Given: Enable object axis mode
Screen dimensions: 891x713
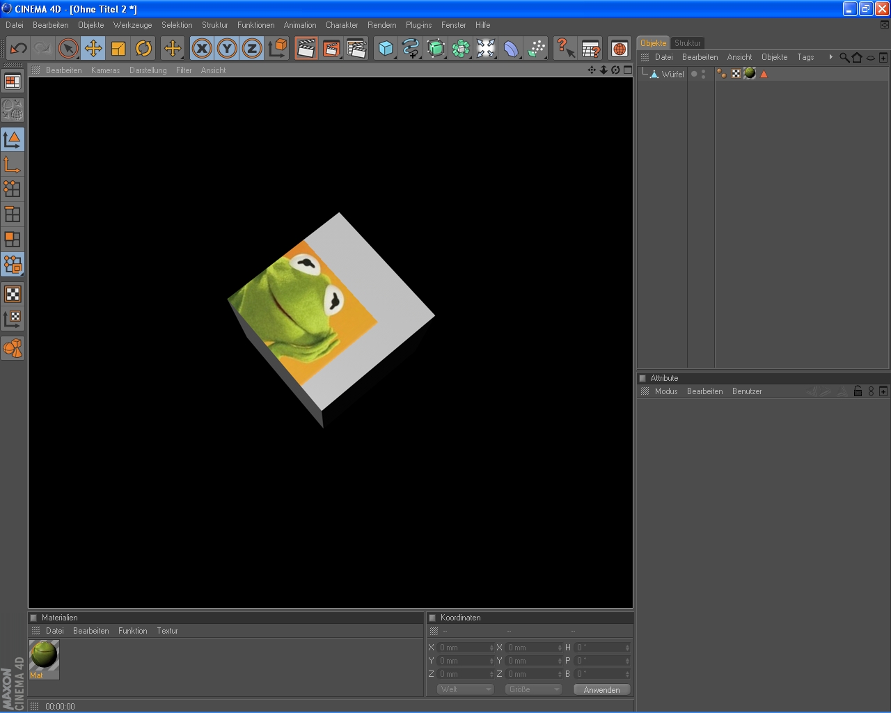Looking at the screenshot, I should (13, 164).
